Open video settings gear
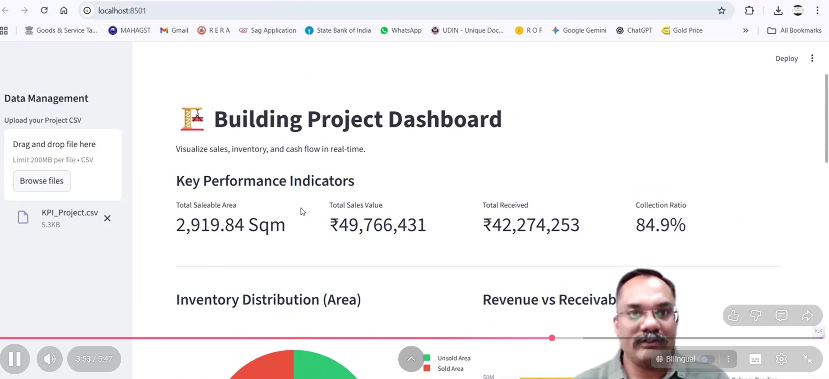 tap(782, 359)
